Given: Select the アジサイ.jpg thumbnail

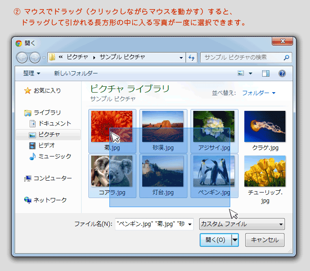Looking at the screenshot, I should point(214,126).
